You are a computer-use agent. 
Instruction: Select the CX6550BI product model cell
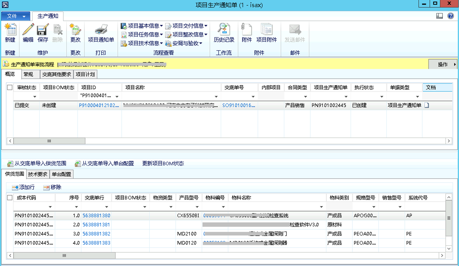point(188,216)
